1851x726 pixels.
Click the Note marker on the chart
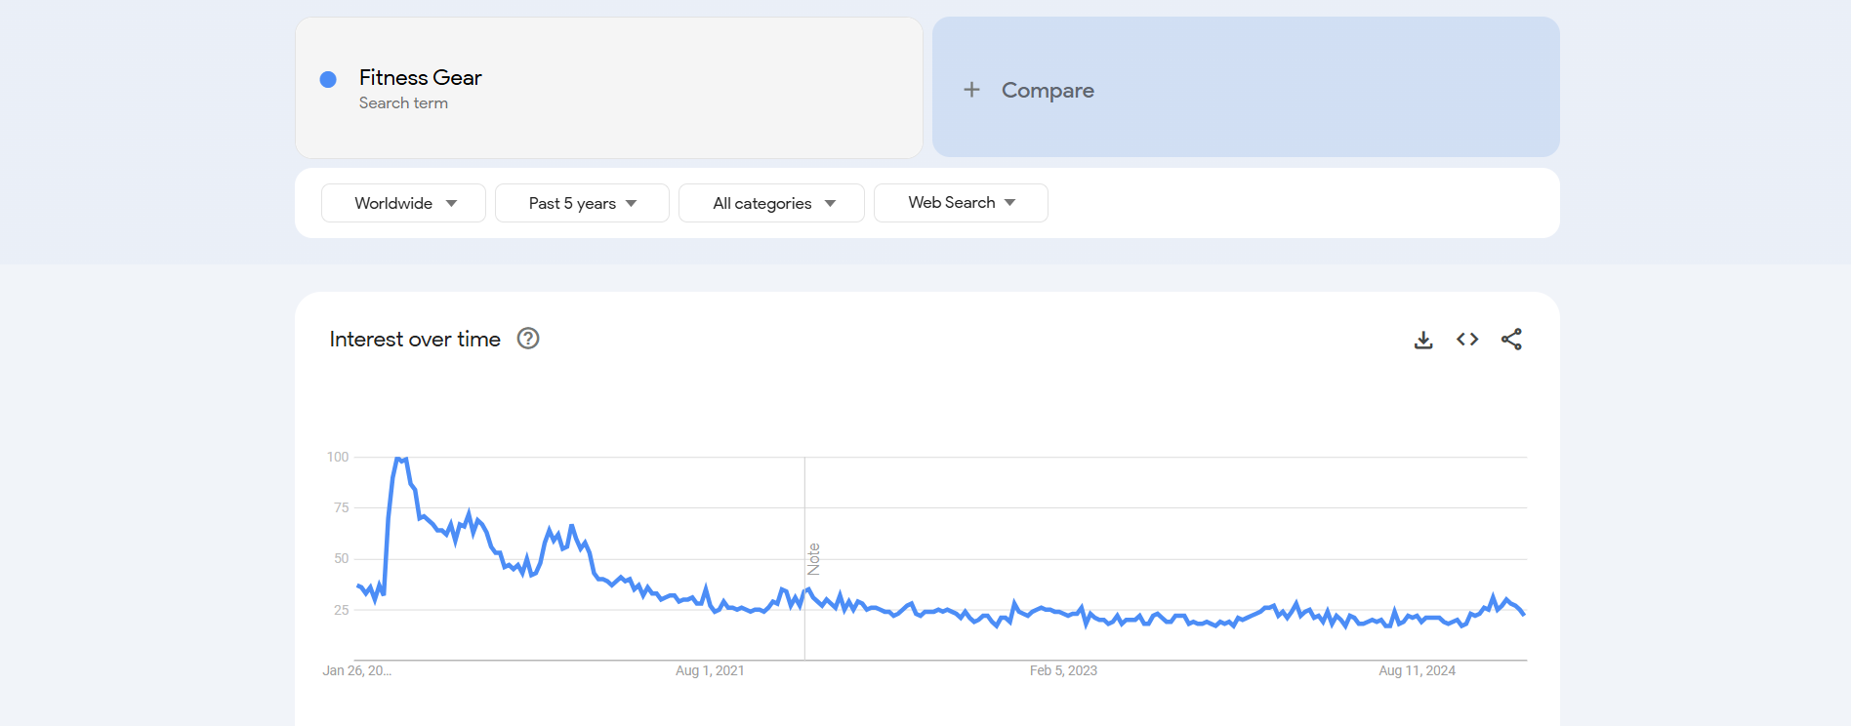coord(813,559)
